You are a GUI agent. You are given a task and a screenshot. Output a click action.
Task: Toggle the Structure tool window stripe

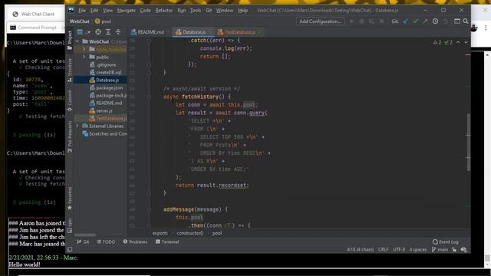point(70,71)
